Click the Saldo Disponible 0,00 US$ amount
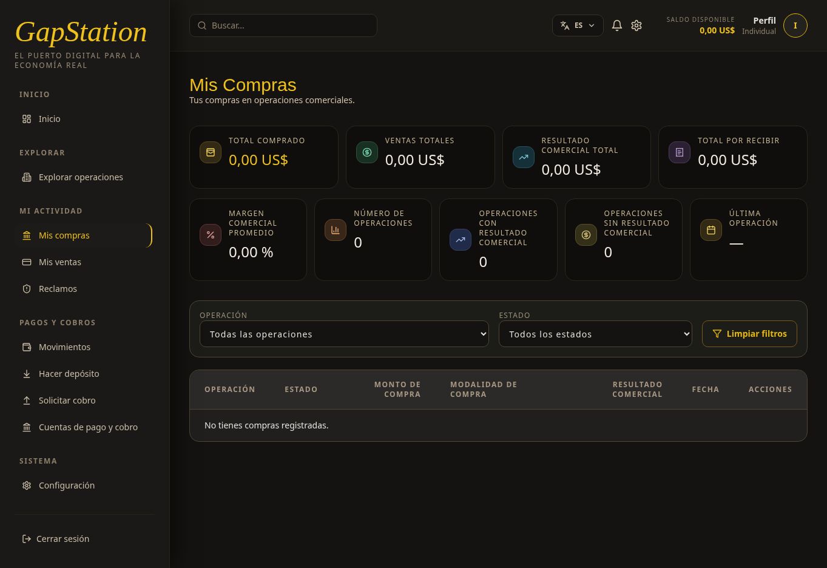 pyautogui.click(x=717, y=30)
